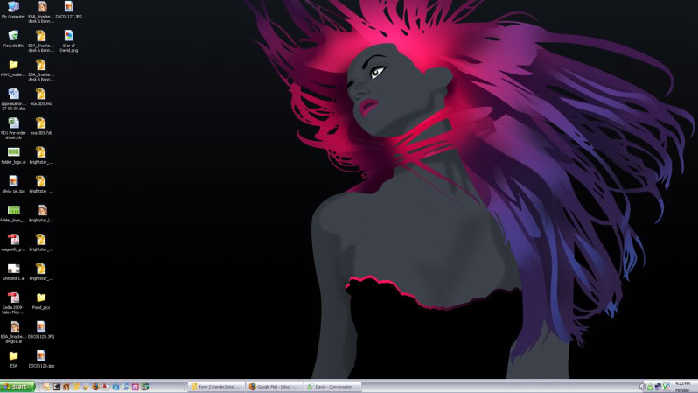Select the magnetic PDF file icon
Image resolution: width=698 pixels, height=393 pixels.
(x=13, y=242)
